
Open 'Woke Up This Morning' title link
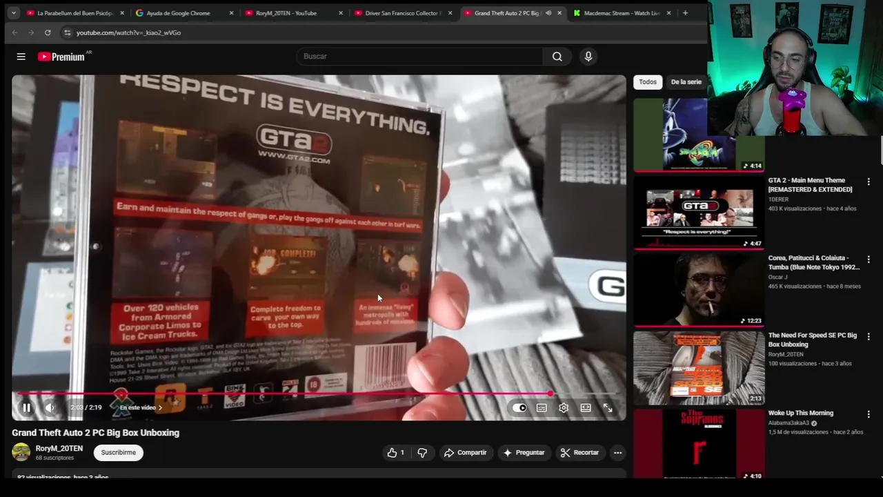[800, 413]
